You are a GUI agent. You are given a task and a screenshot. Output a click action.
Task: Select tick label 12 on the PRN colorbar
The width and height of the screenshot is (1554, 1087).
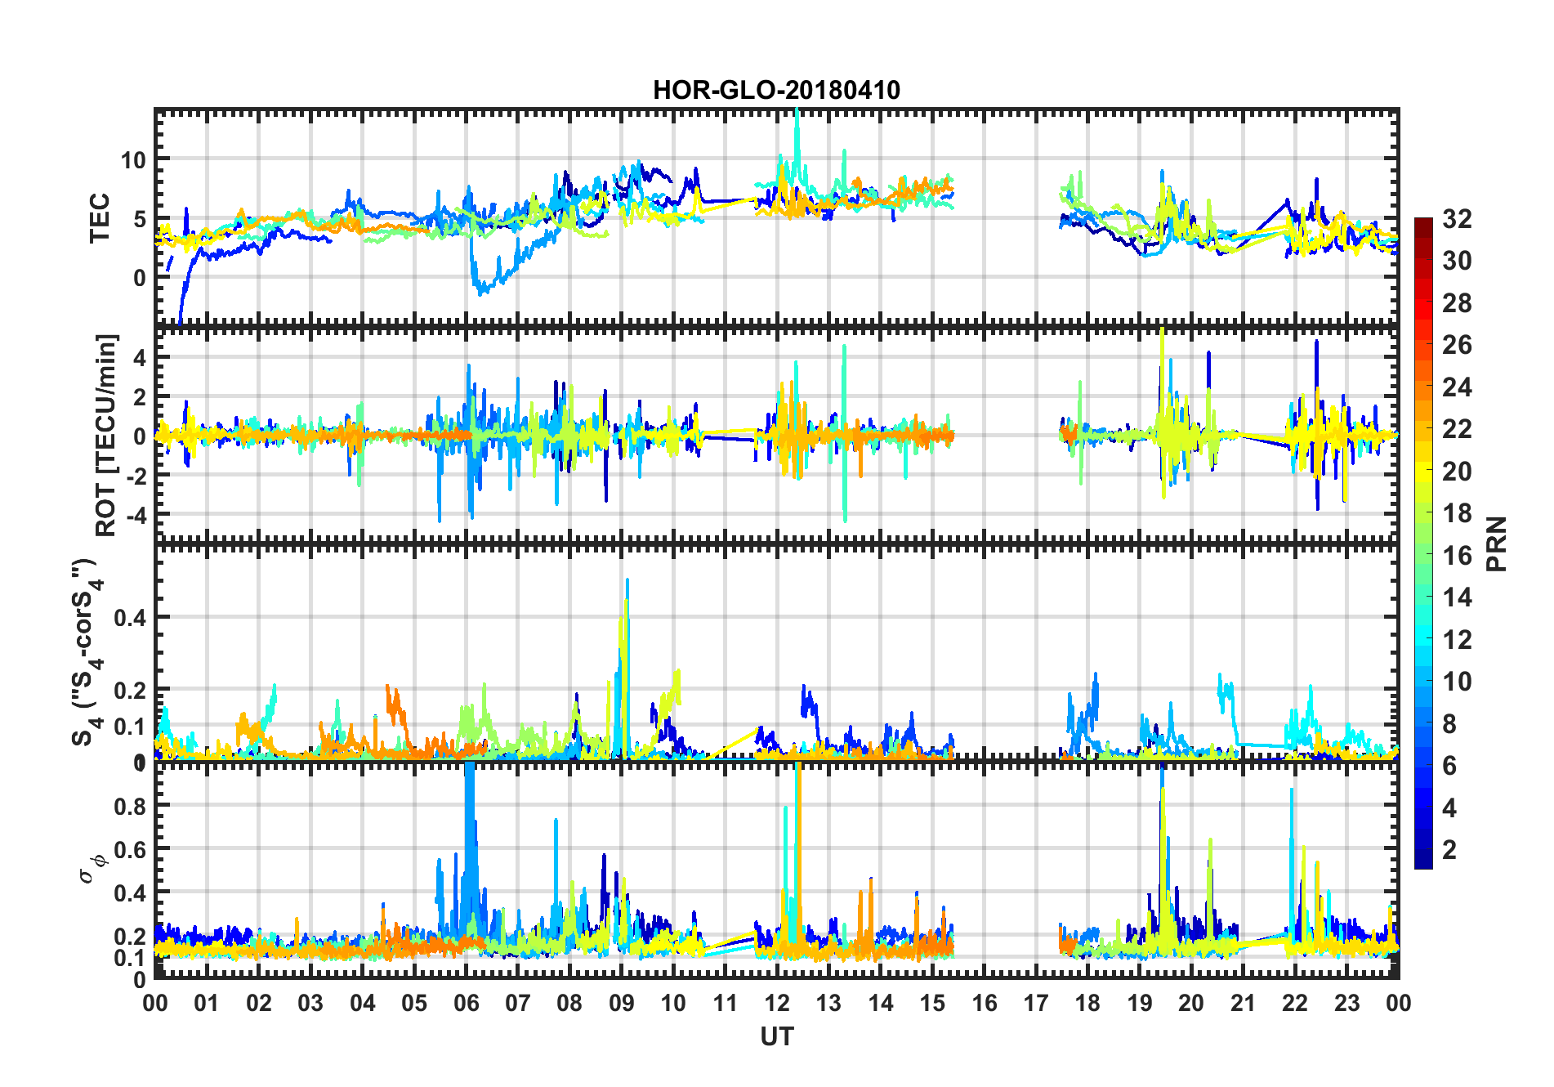click(1457, 640)
